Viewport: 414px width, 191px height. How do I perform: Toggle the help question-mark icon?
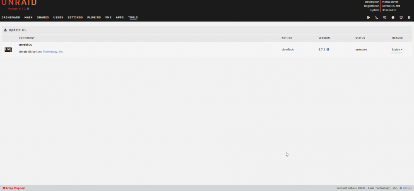[393, 17]
